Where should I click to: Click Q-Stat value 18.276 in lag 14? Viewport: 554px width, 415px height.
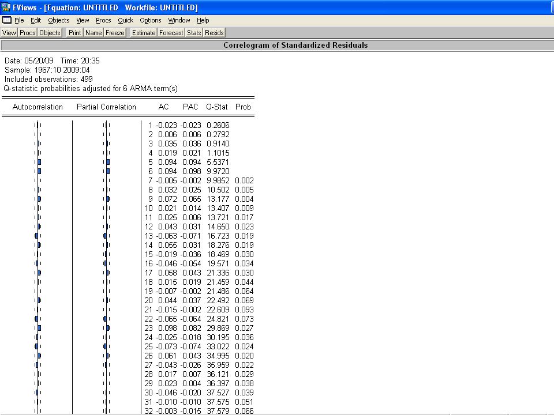(218, 245)
